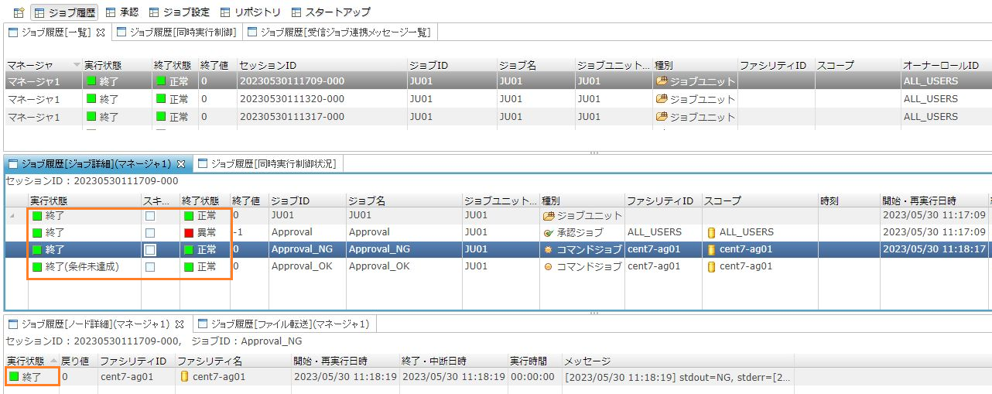Click the sort arrow on the マネージャ column header
Screen dimensions: 992x394
tap(76, 65)
